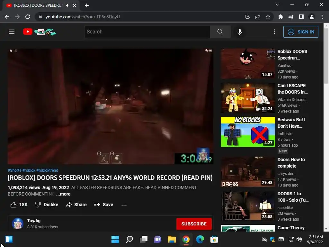Click the Zaintwo channel name

[284, 66]
